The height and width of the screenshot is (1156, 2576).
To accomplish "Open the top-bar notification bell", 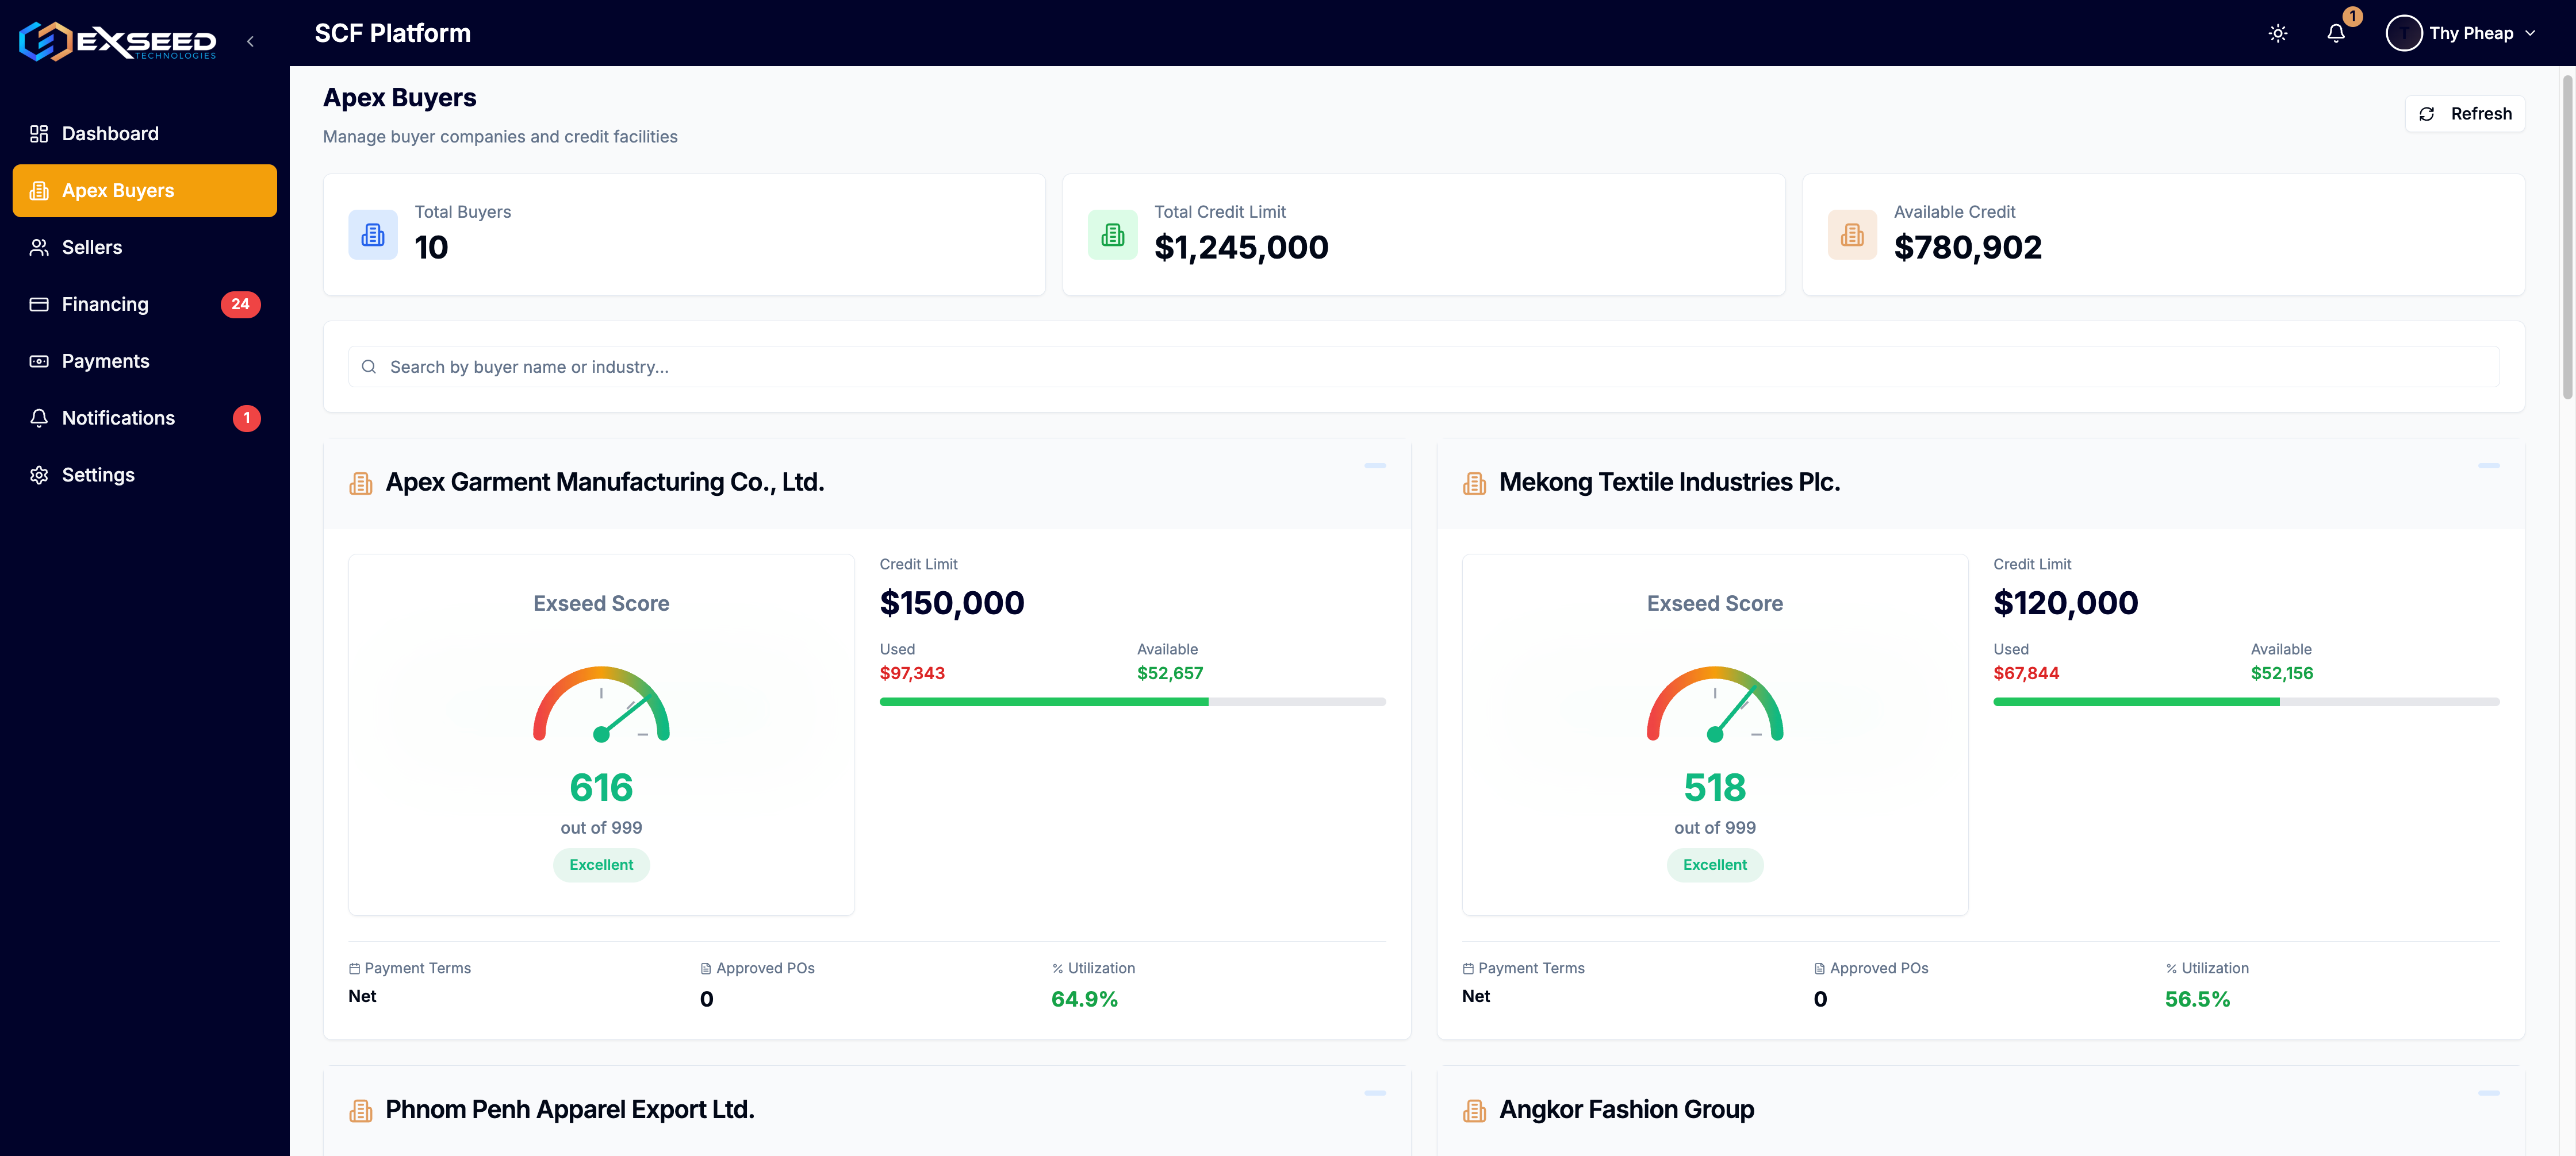I will [x=2336, y=33].
